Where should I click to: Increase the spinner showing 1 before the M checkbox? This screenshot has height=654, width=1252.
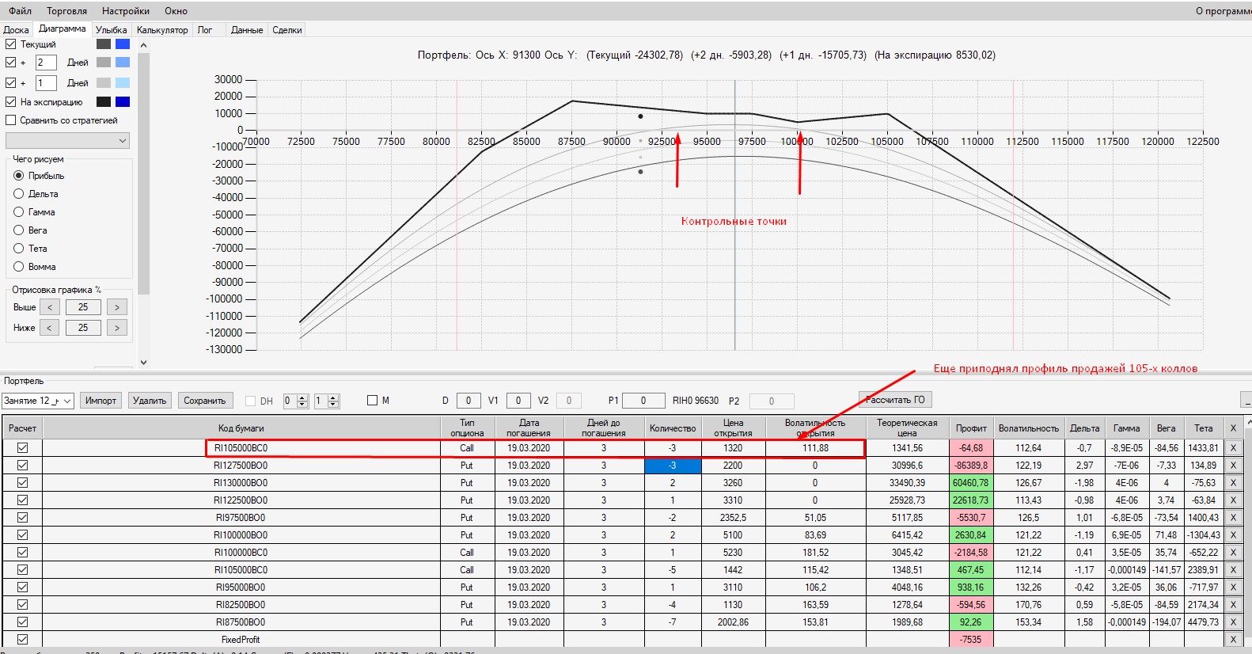pyautogui.click(x=333, y=397)
